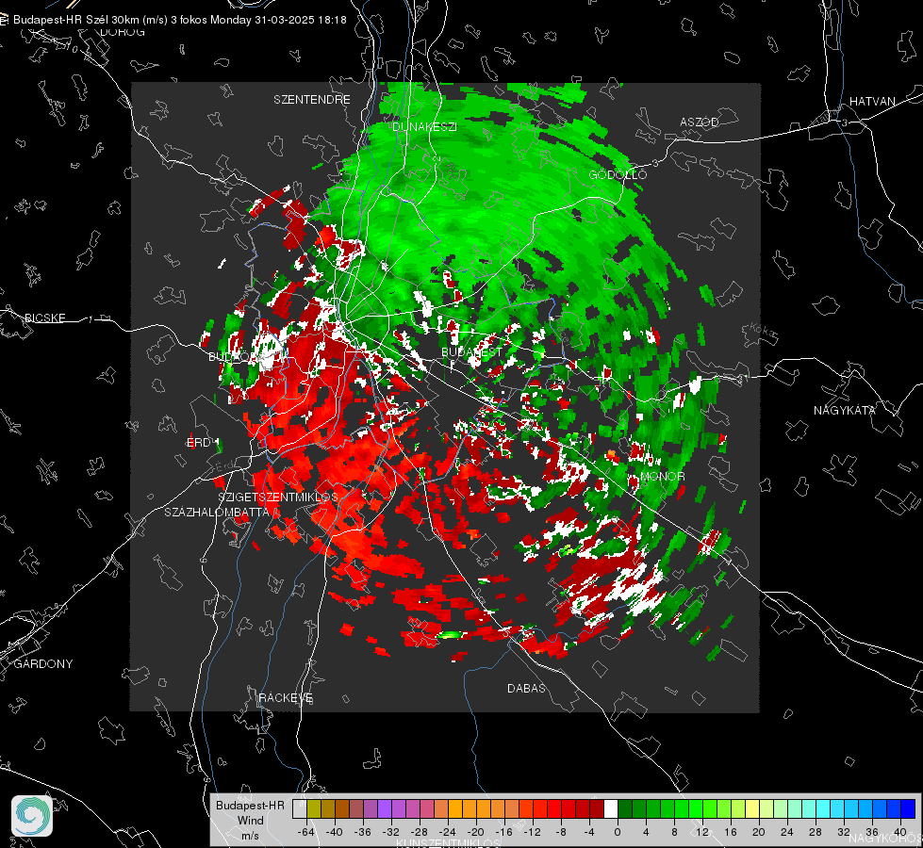The height and width of the screenshot is (848, 923).
Task: Click the GÖDÖLLŐ town label
Action: coord(618,174)
